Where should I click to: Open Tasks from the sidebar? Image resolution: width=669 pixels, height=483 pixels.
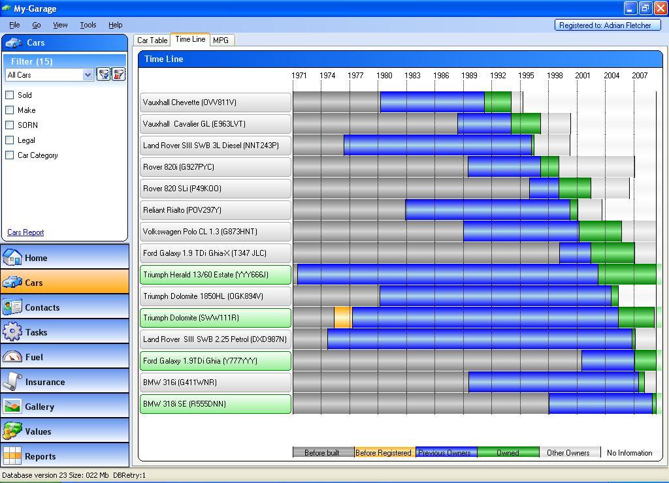65,332
